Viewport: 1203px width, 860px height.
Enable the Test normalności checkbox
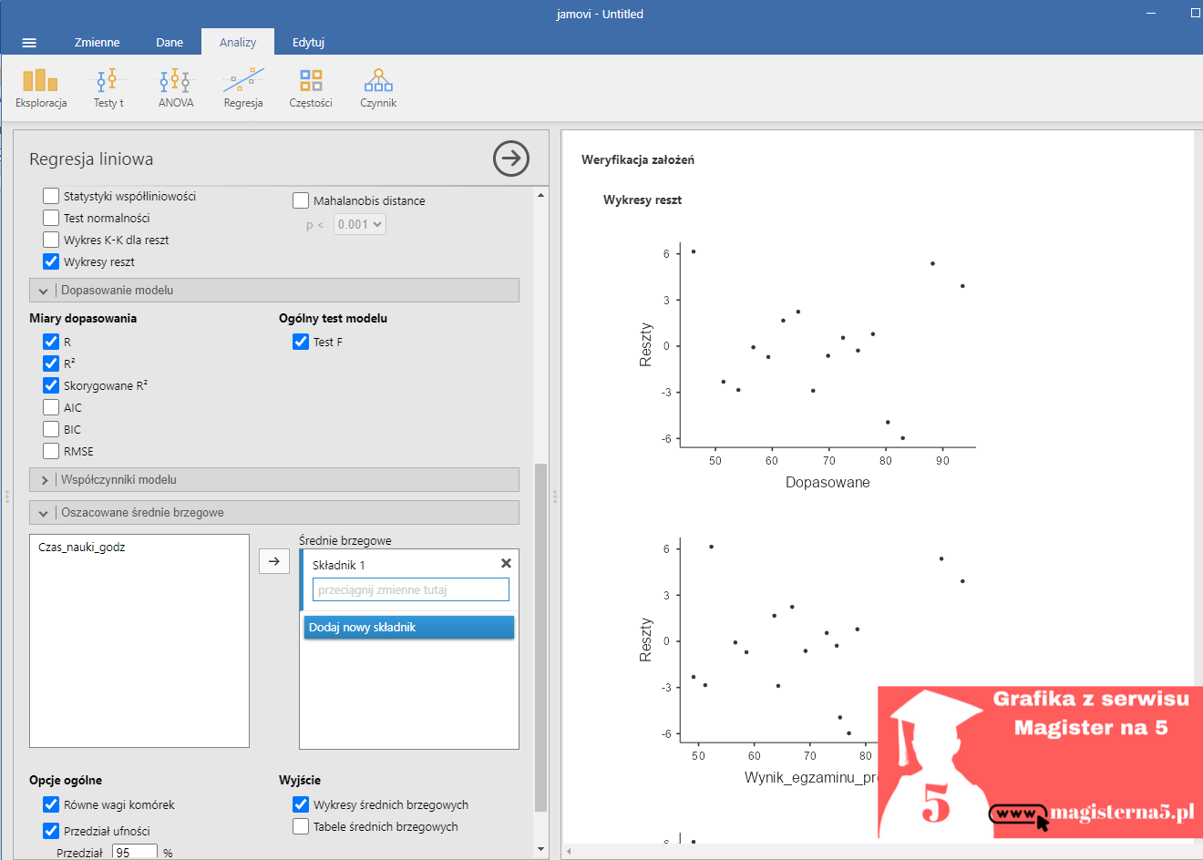pos(51,218)
